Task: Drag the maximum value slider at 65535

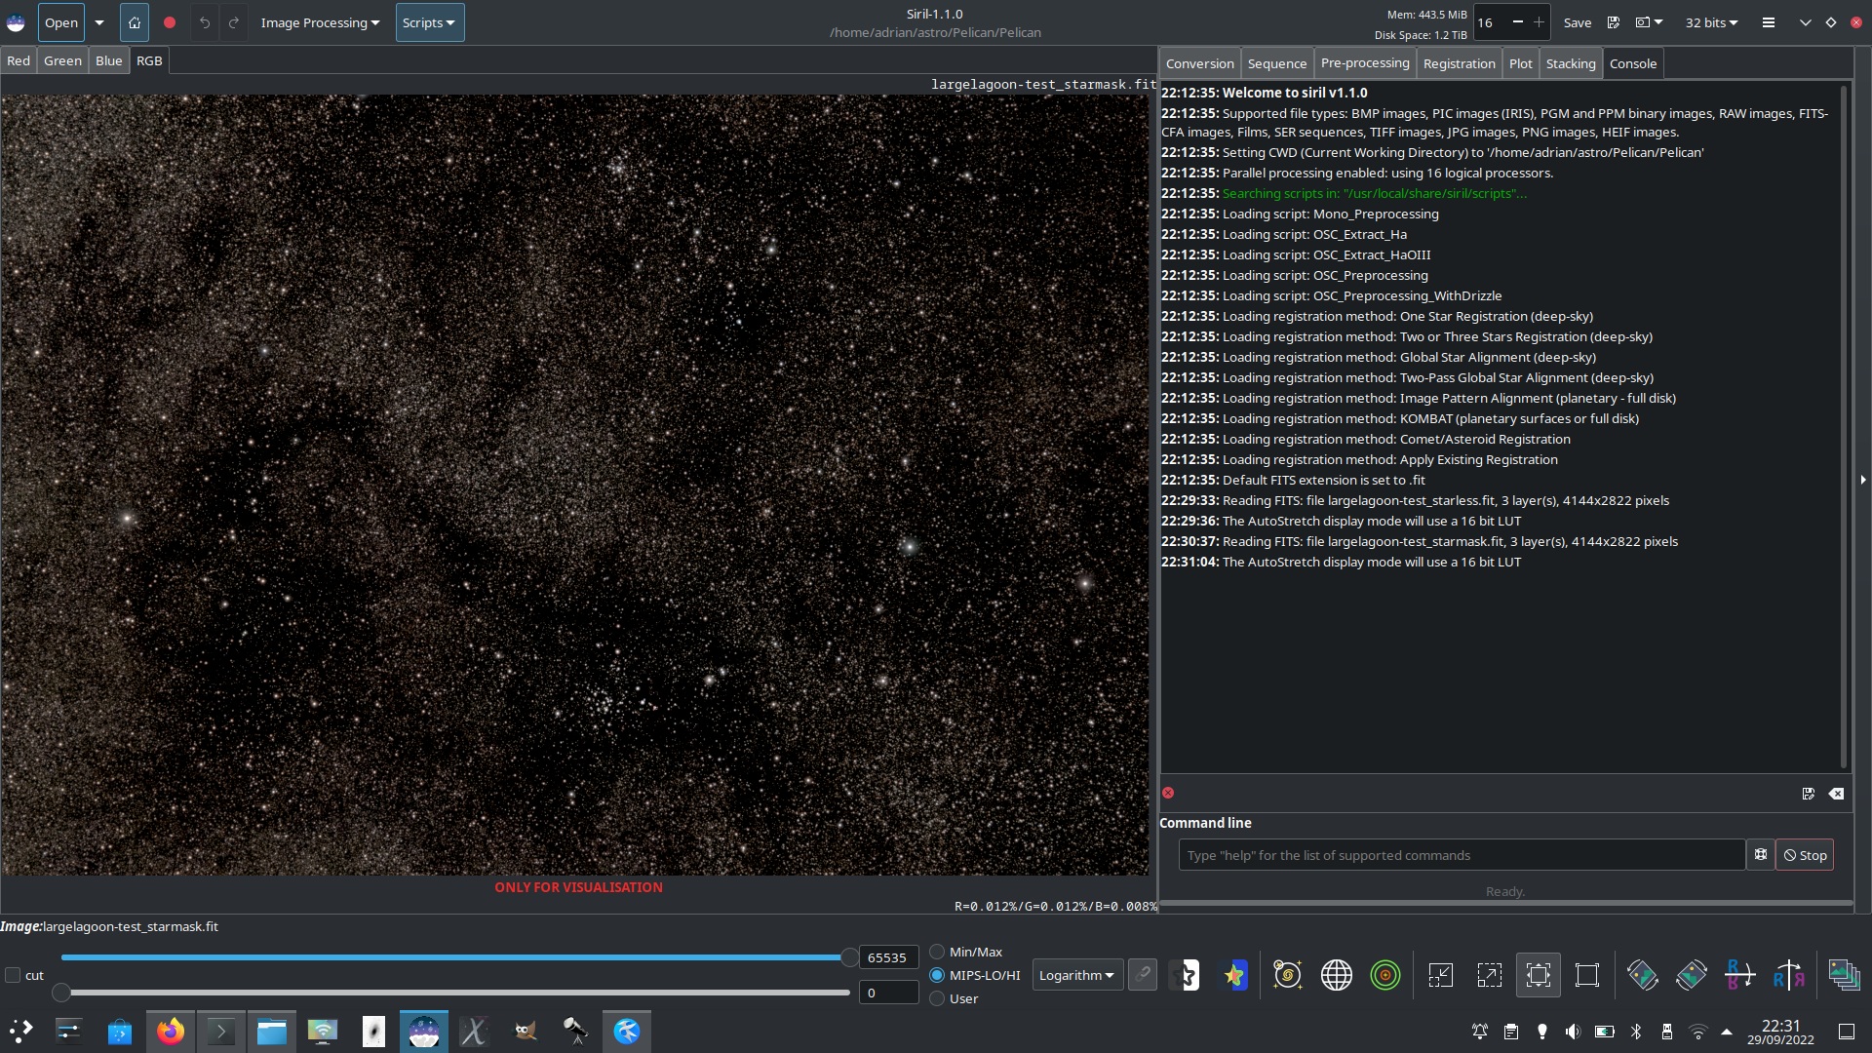Action: tap(844, 956)
